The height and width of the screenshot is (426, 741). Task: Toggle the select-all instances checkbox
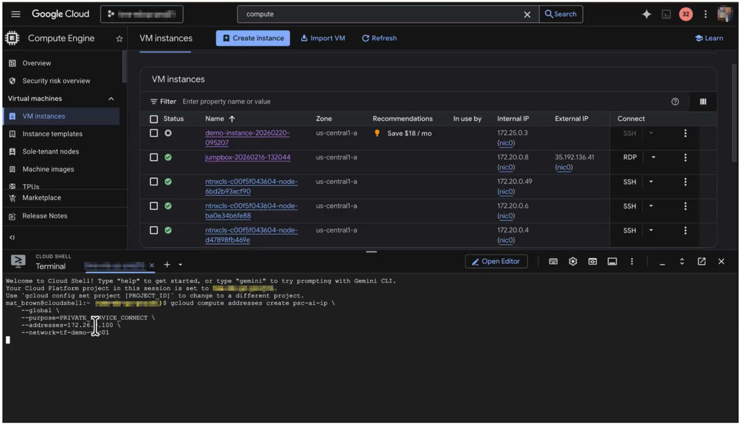pyautogui.click(x=154, y=119)
